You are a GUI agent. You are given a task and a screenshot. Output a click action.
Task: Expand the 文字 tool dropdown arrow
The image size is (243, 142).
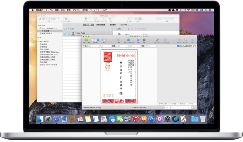121,40
